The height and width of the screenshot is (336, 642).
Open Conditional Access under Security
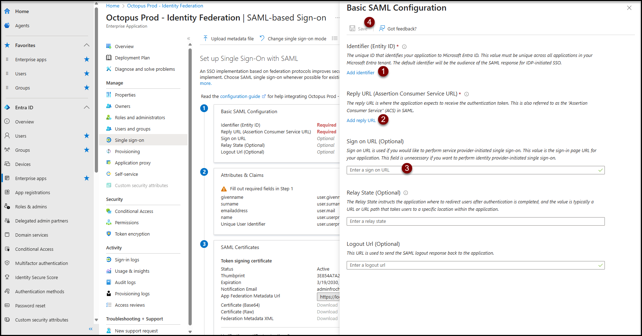pyautogui.click(x=134, y=211)
